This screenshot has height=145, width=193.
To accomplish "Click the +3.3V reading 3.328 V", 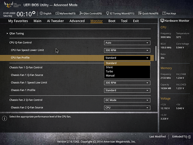I will [x=164, y=119].
